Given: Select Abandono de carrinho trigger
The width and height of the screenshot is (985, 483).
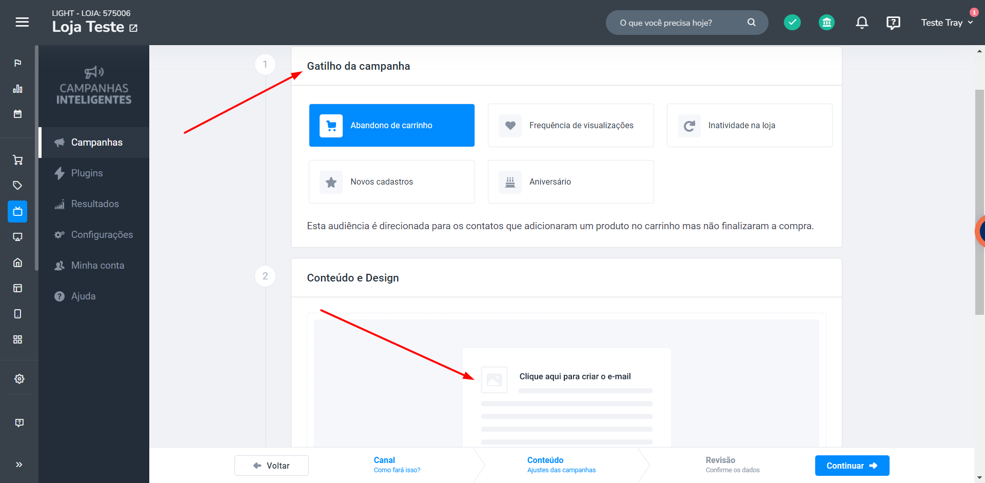Looking at the screenshot, I should 391,126.
